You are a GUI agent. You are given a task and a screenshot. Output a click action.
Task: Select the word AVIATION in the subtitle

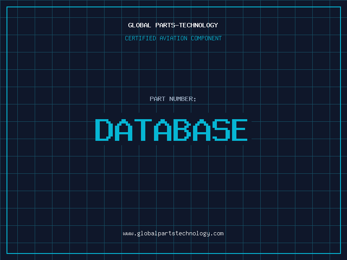click(x=174, y=38)
